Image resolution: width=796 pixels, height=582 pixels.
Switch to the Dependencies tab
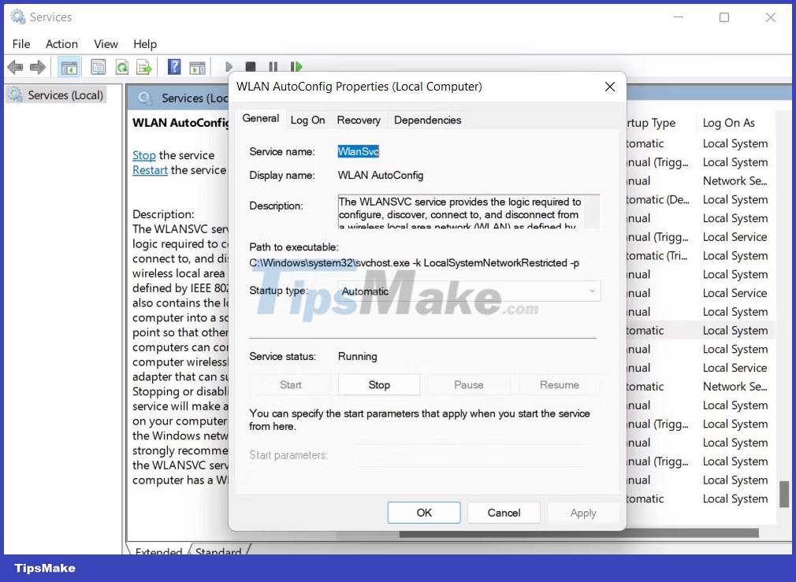click(x=427, y=120)
